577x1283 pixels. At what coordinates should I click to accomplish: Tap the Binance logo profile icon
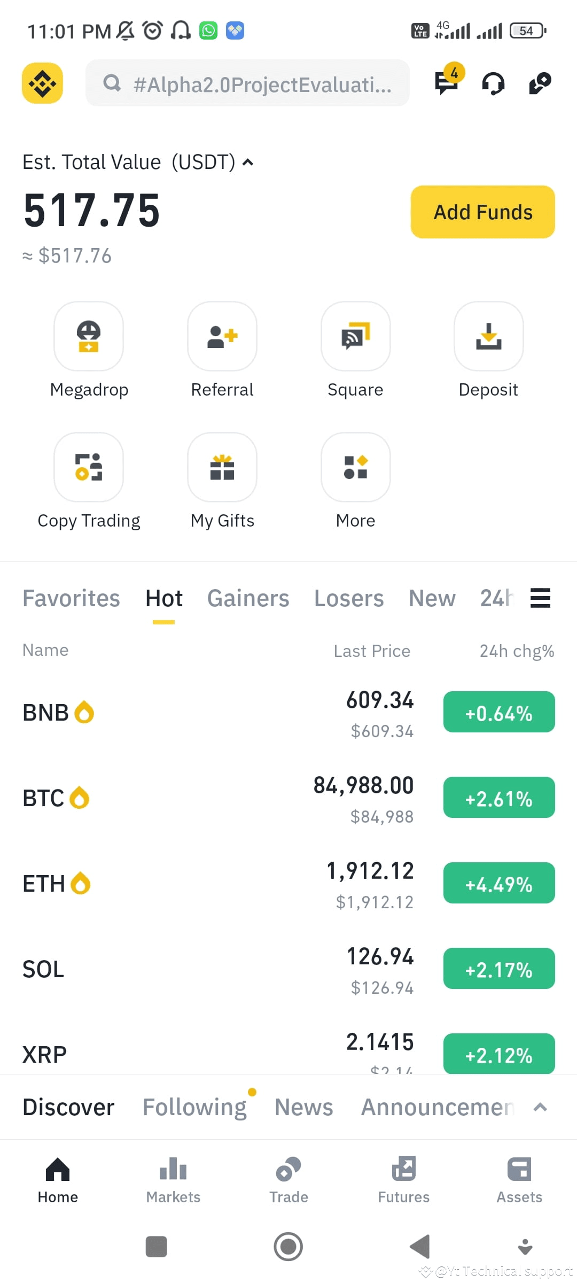point(42,83)
